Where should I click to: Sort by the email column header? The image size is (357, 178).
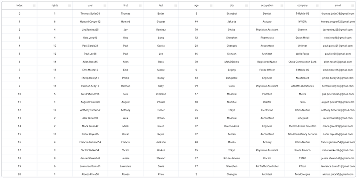[x=338, y=5]
